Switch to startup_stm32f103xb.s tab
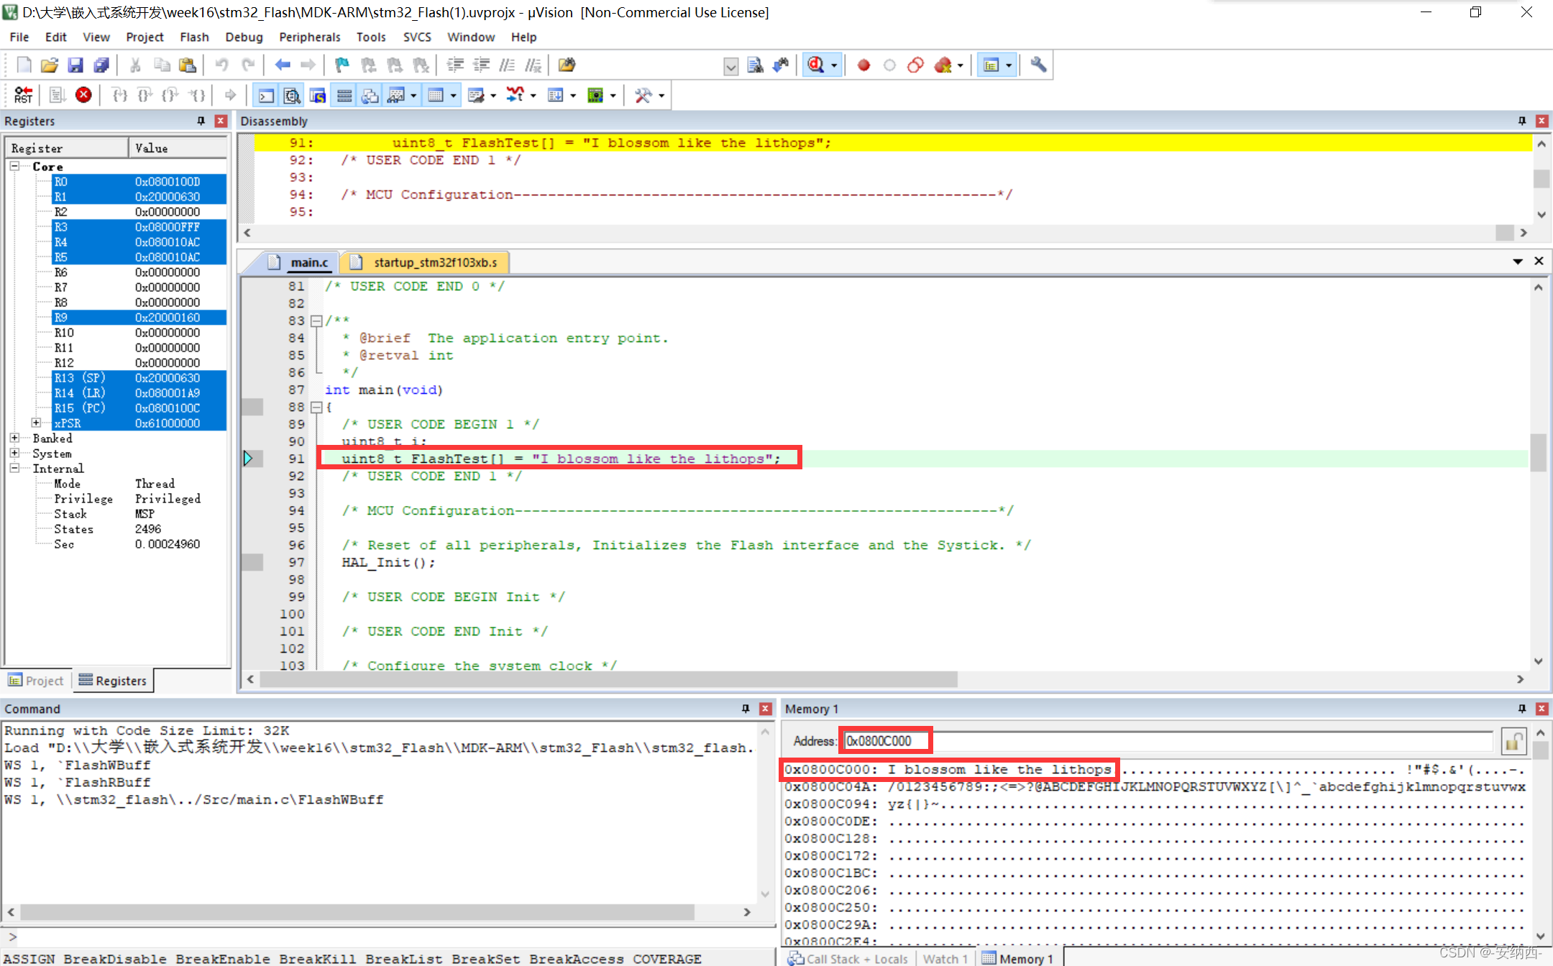This screenshot has width=1553, height=966. 434,262
